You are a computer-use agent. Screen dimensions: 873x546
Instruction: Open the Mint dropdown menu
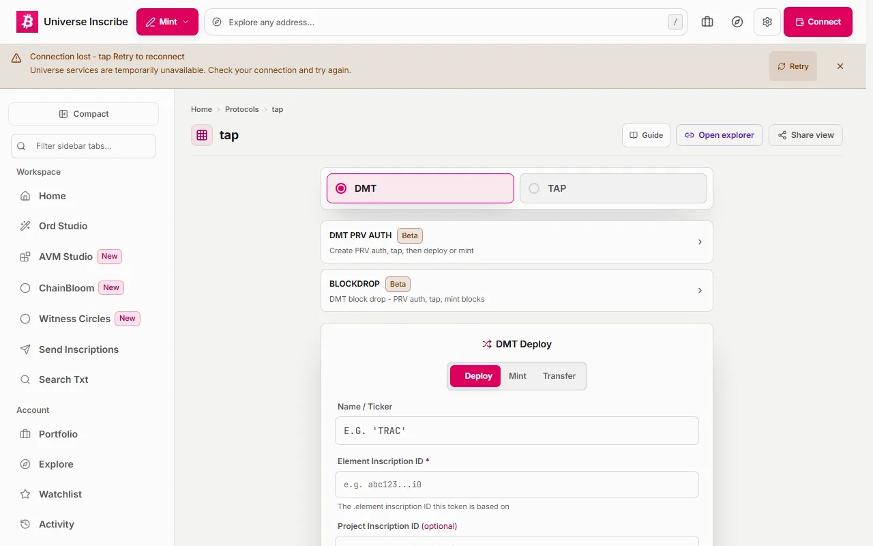(x=167, y=22)
